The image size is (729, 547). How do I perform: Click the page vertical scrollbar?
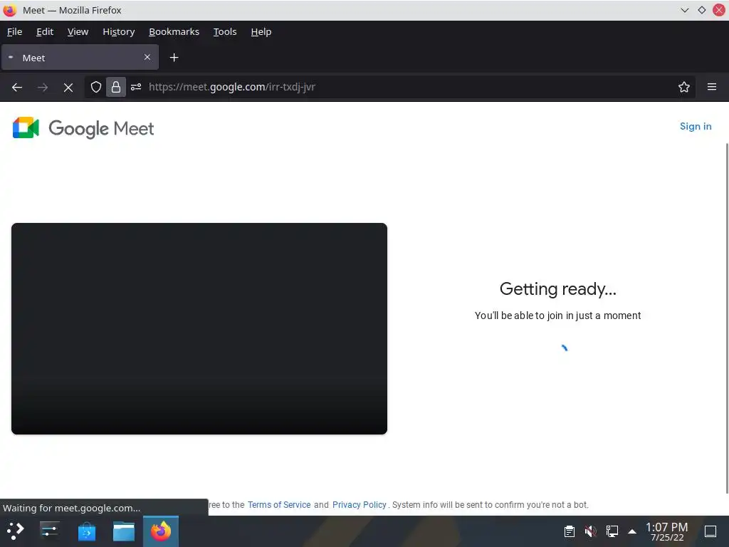click(727, 318)
